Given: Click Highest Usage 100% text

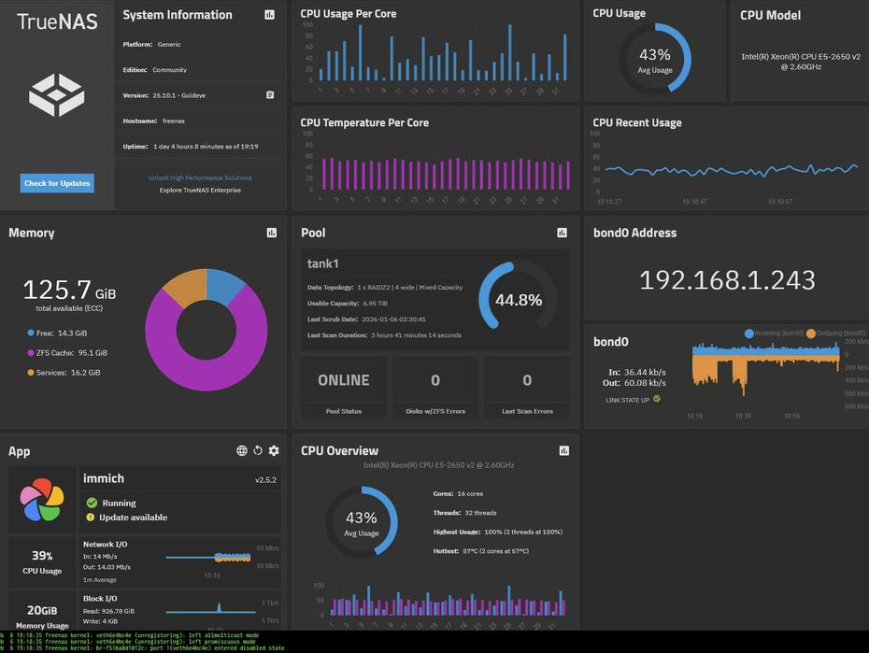Looking at the screenshot, I should 498,532.
